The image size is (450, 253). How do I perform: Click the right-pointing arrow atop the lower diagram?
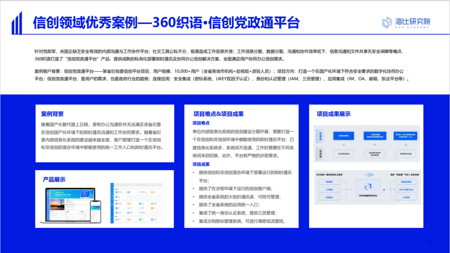369,175
